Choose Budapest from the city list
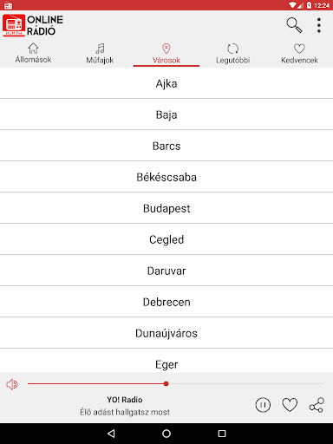 (166, 208)
